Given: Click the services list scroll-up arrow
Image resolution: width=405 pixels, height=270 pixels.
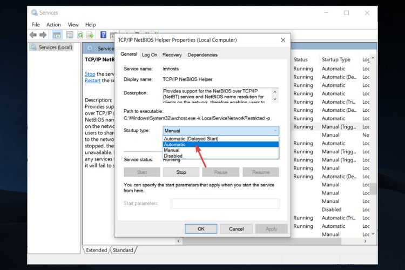Looking at the screenshot, I should click(x=373, y=58).
